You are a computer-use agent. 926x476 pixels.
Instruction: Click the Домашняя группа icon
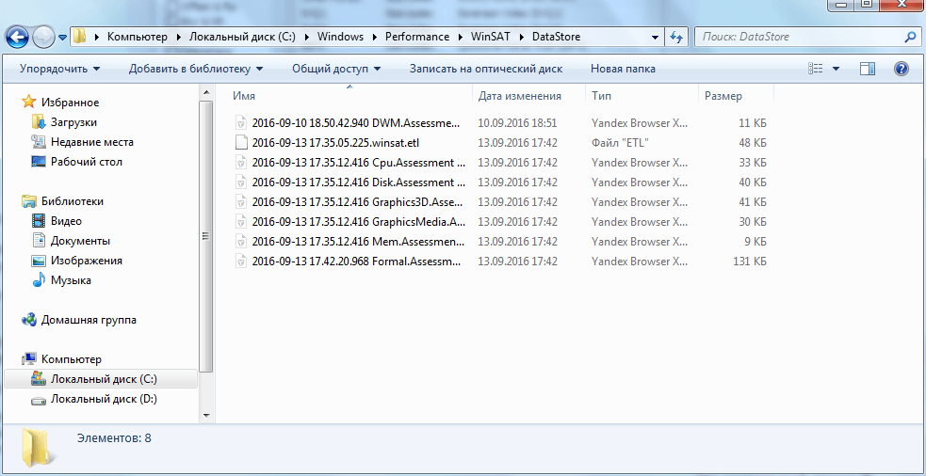tap(29, 320)
